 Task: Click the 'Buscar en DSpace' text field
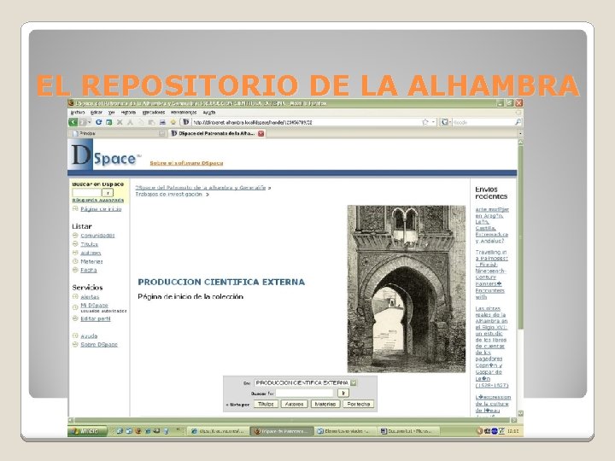point(86,192)
